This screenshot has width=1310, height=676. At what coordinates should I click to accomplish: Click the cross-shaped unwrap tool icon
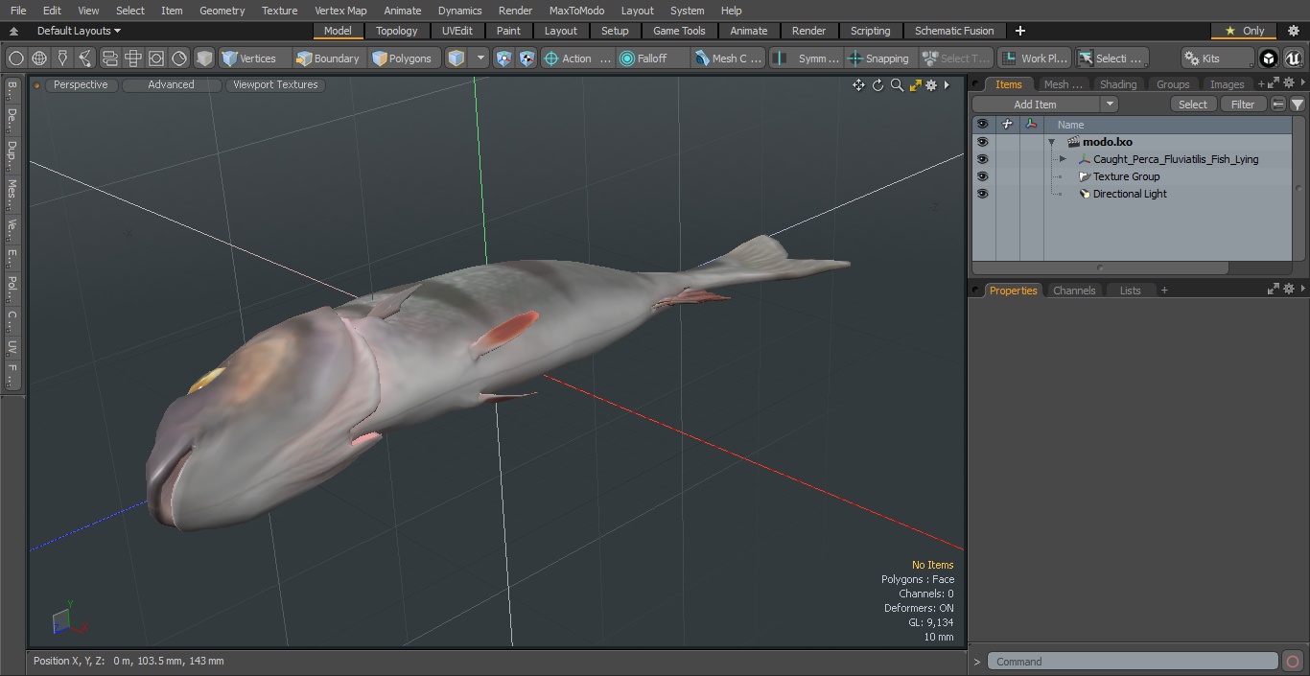pos(133,58)
